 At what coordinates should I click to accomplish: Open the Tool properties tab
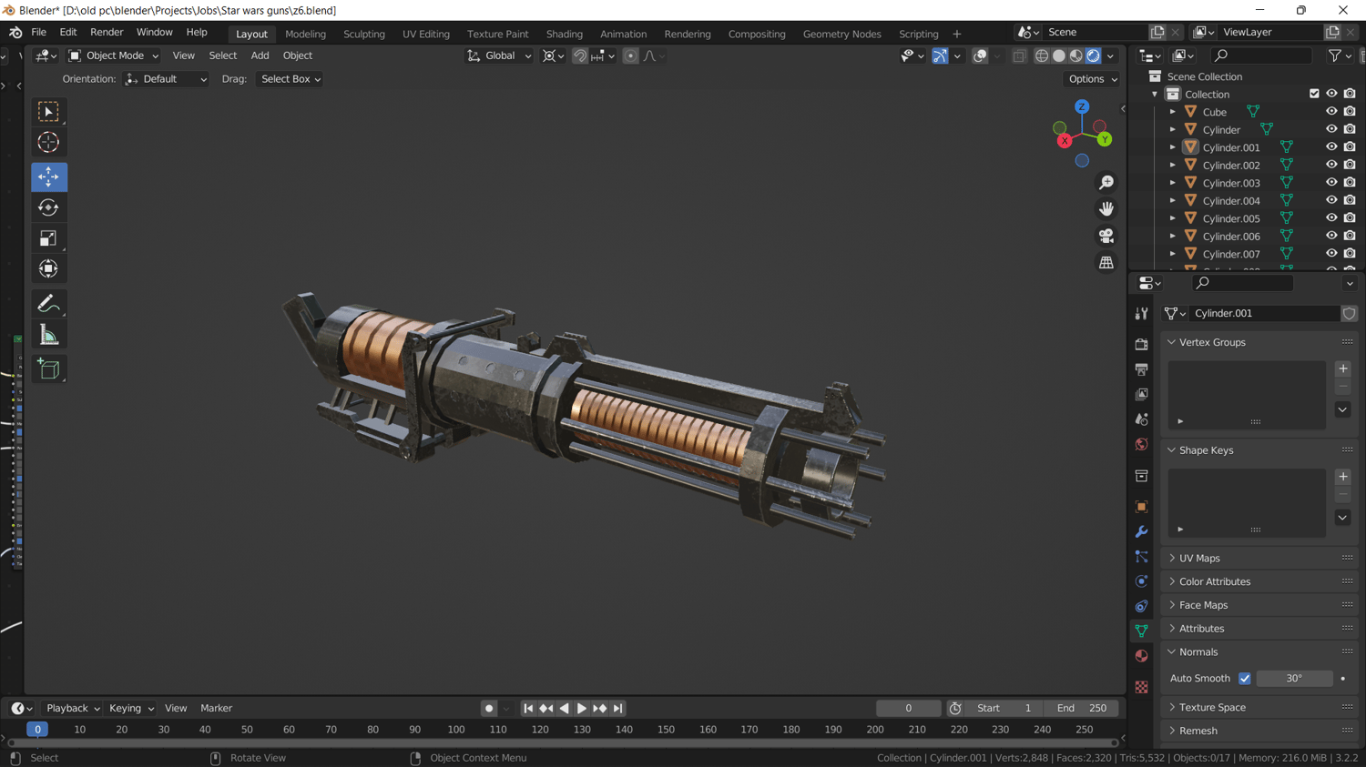click(1141, 314)
